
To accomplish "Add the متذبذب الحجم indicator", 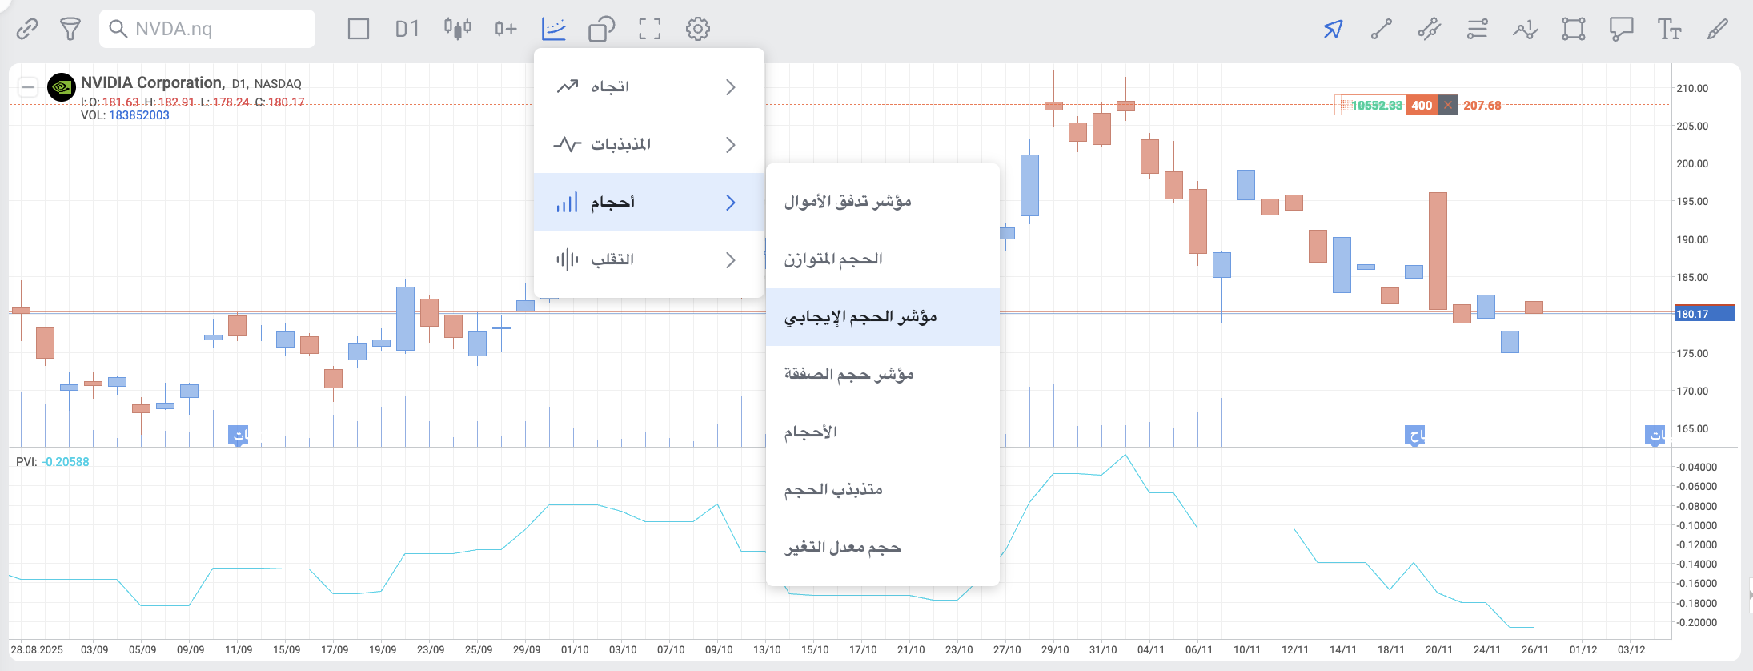I will [x=883, y=489].
